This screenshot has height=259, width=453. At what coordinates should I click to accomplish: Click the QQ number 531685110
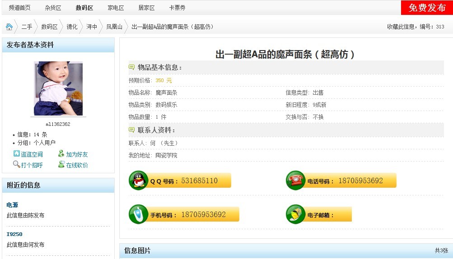[x=199, y=181]
